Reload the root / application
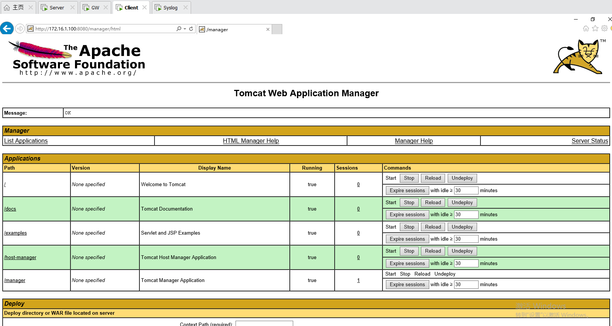This screenshot has width=612, height=326. pyautogui.click(x=433, y=178)
